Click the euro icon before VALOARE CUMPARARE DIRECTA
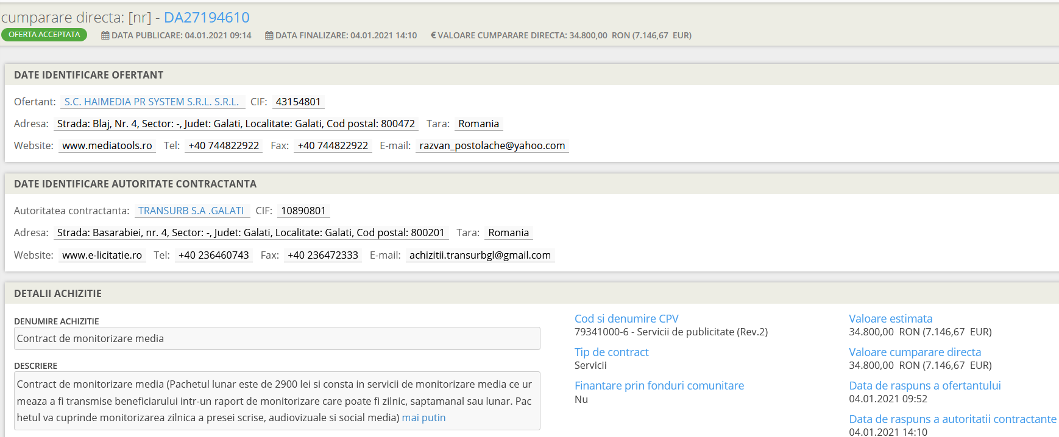 click(x=433, y=35)
